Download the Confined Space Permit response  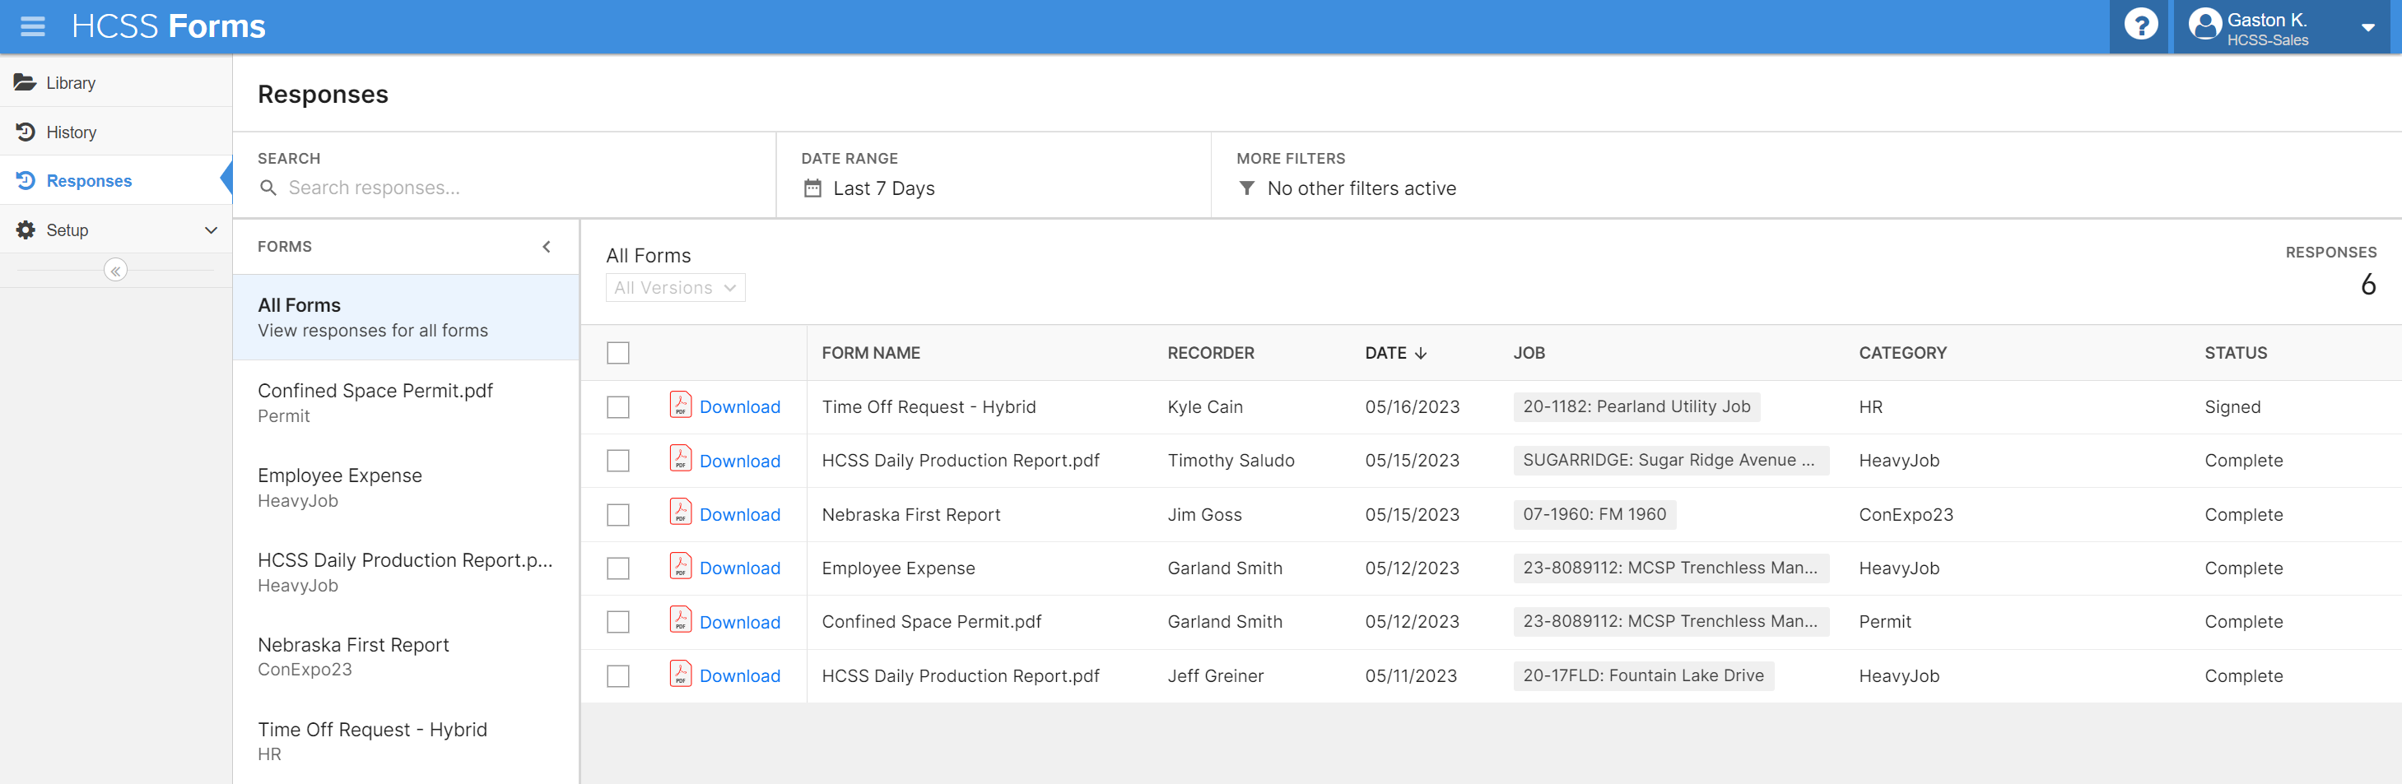point(738,623)
